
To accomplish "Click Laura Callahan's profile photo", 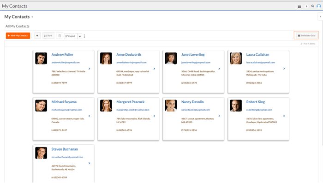I will [x=236, y=58].
